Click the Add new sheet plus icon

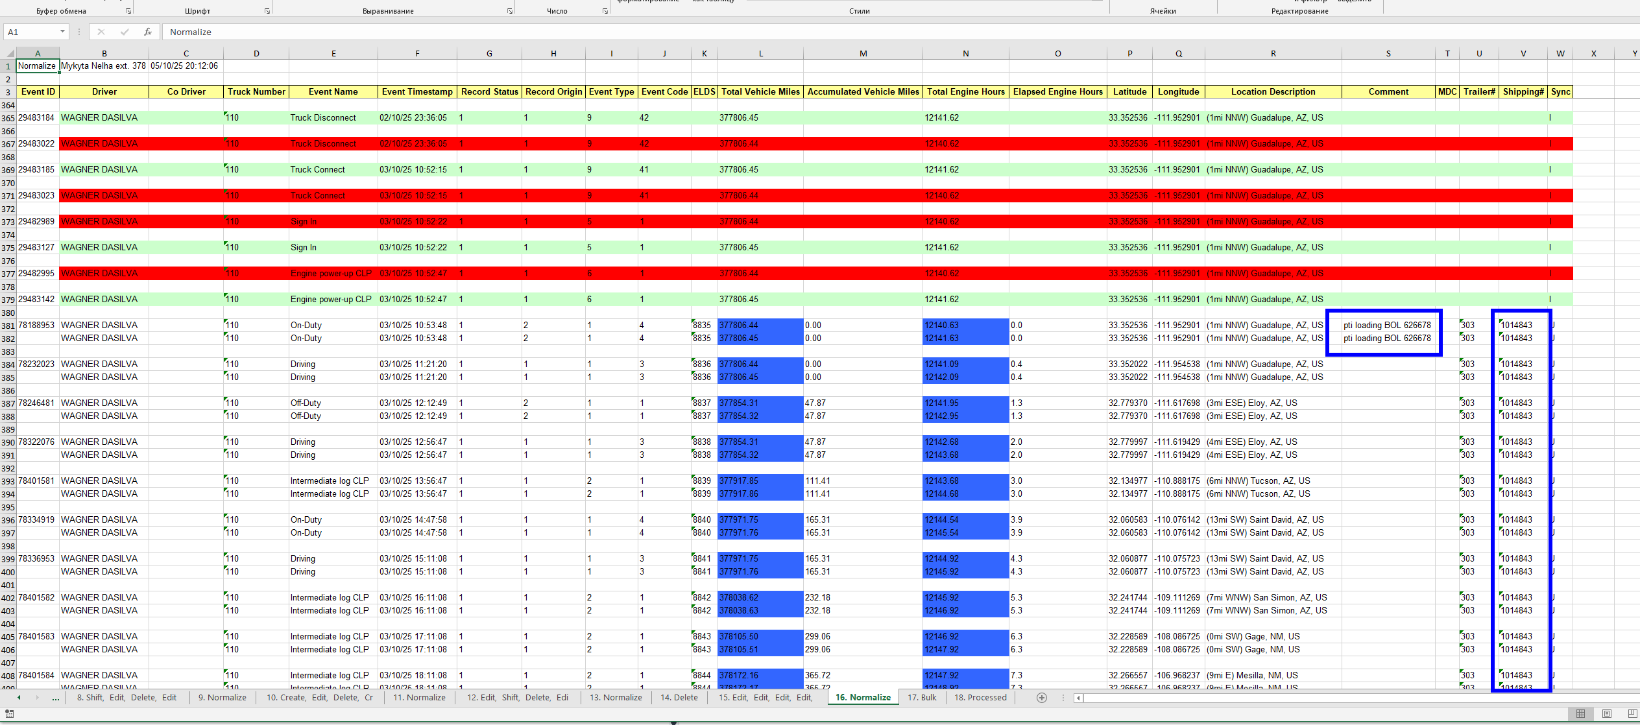coord(1041,698)
